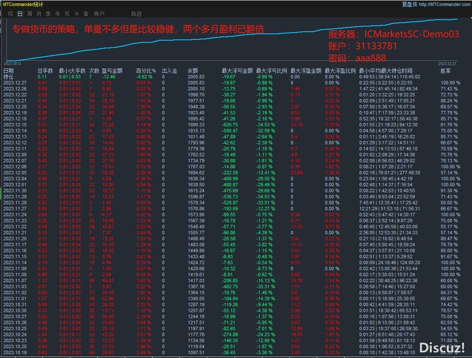The image size is (472, 358).
Task: Open the 币 currency tab
Action: (x=67, y=14)
